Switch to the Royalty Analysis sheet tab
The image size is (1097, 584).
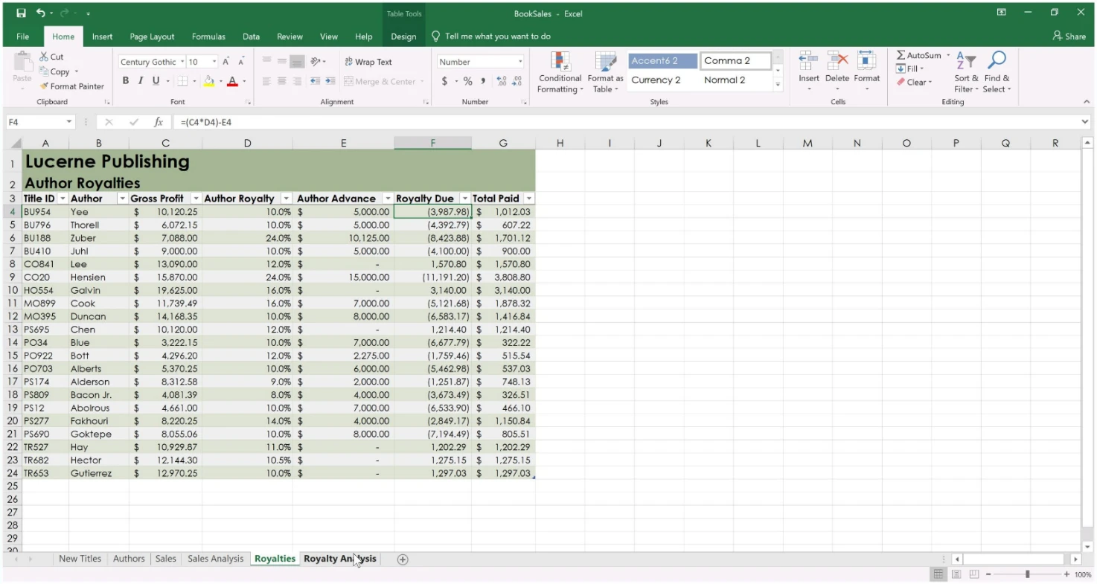coord(339,559)
